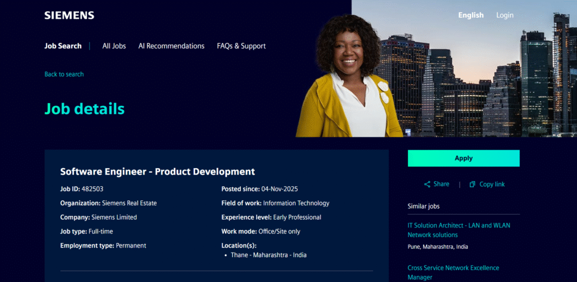Image resolution: width=577 pixels, height=282 pixels.
Task: Select the Job Search tab
Action: tap(63, 46)
